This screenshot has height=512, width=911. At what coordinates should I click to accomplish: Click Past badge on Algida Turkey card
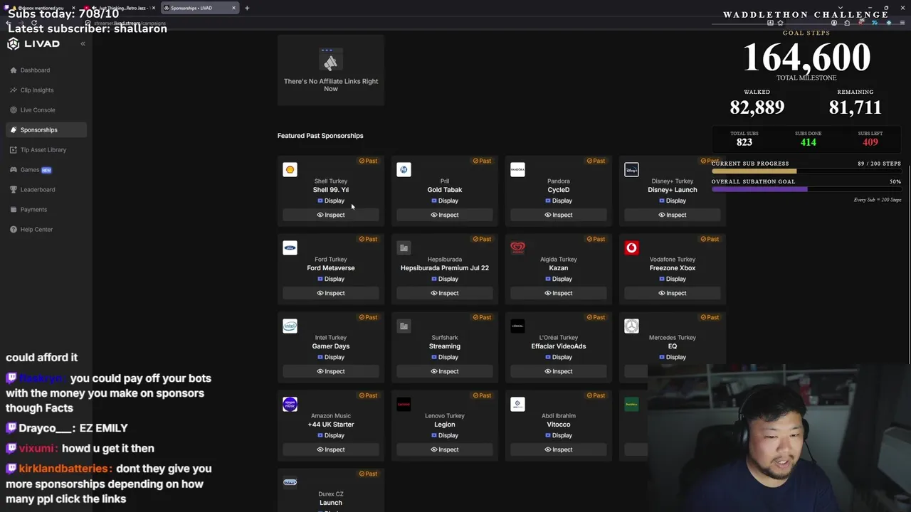click(596, 239)
